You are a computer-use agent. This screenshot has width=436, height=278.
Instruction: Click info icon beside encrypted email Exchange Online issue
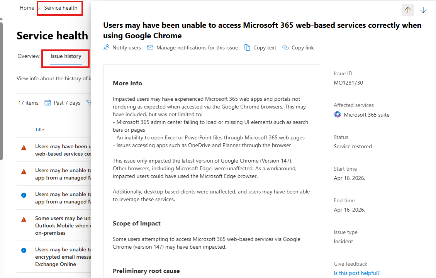tap(24, 251)
